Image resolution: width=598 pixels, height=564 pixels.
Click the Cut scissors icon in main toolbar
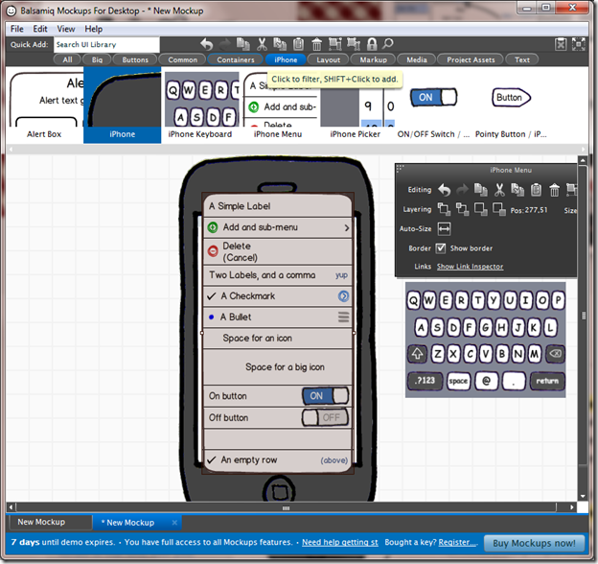click(x=262, y=44)
